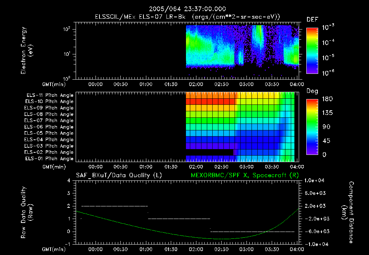Click the 10^-5 value on DEF color bar
369x255 pixels.
point(328,57)
